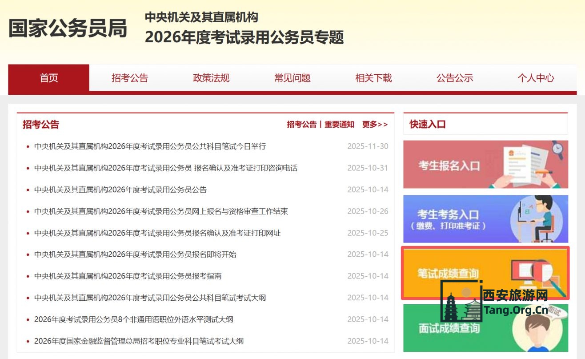The height and width of the screenshot is (359, 585).
Task: Click the 快速入口 section heading
Action: tap(428, 125)
